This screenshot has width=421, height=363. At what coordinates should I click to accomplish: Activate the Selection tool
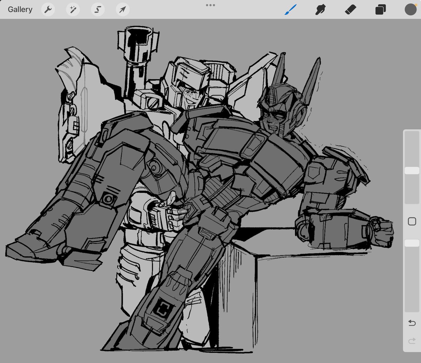[x=98, y=9]
